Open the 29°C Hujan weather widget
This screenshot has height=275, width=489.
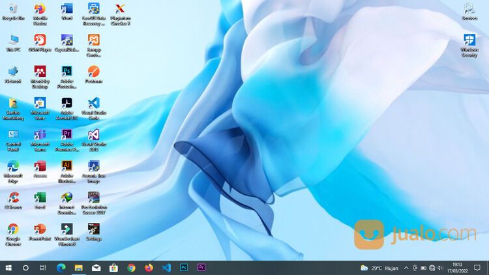(x=379, y=268)
